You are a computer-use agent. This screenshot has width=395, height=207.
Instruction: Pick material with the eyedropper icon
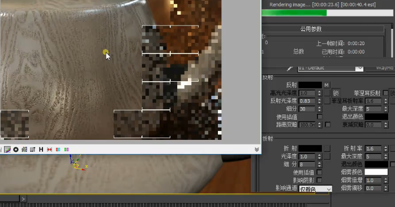click(x=290, y=68)
